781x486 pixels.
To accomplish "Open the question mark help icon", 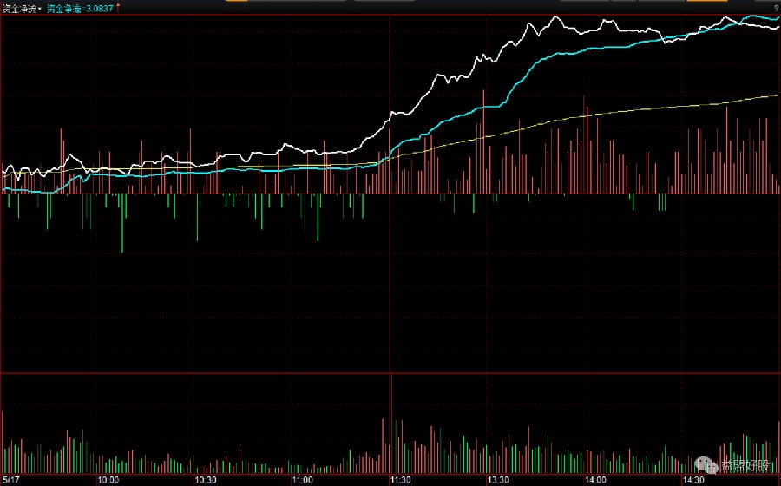I will pyautogui.click(x=776, y=9).
